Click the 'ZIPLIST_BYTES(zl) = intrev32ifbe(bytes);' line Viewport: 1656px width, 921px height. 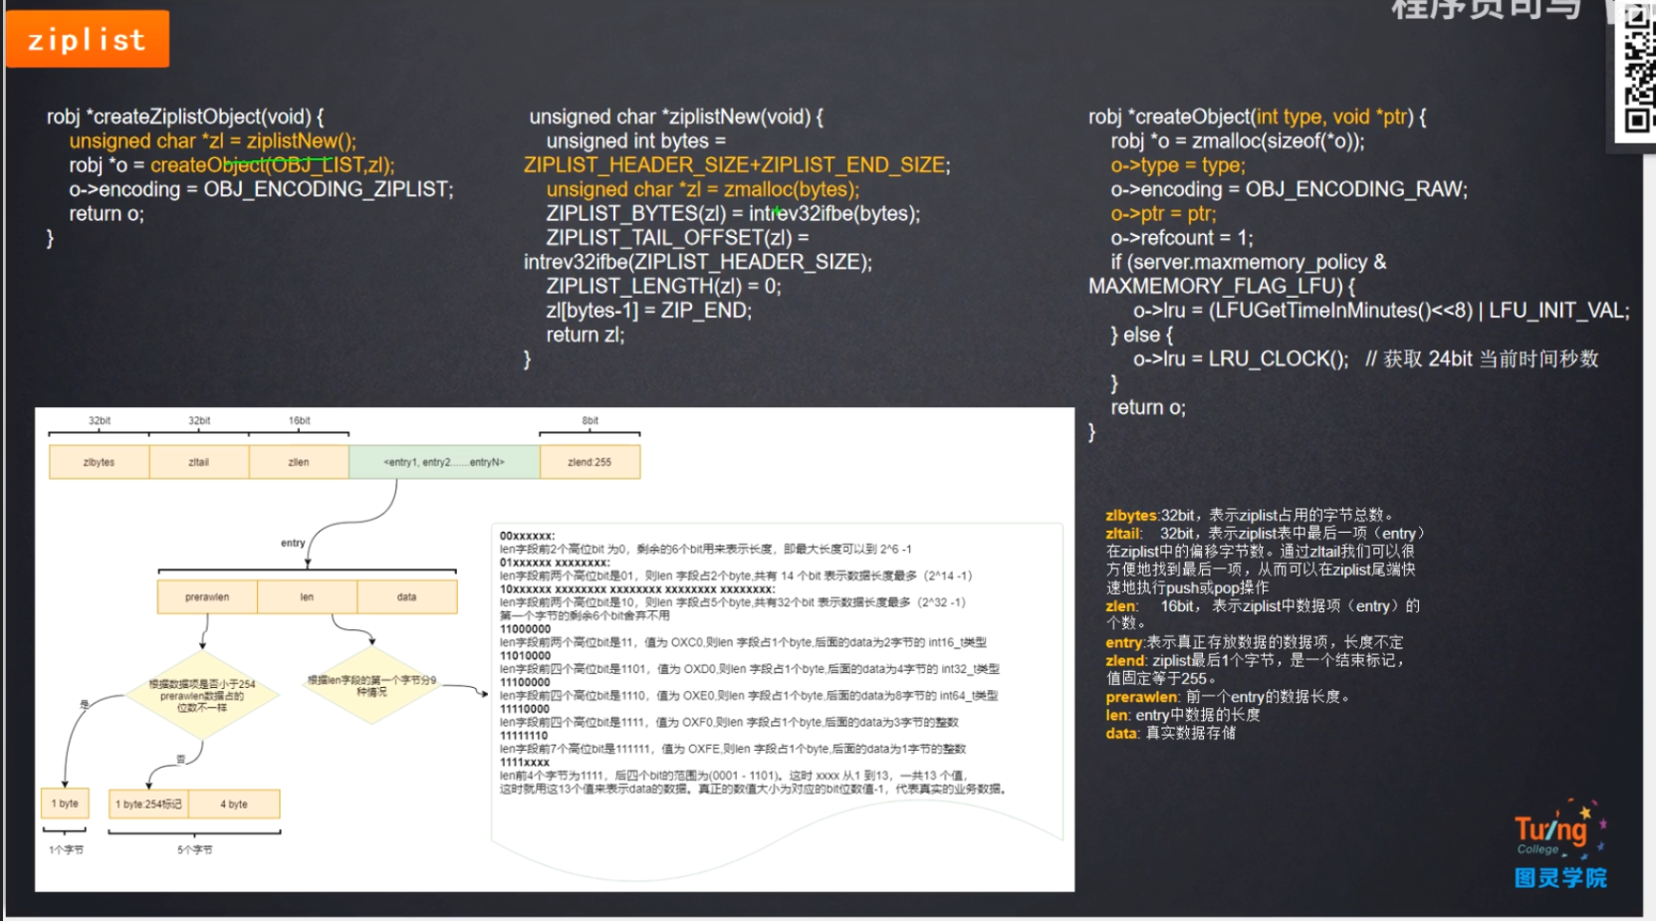(733, 213)
